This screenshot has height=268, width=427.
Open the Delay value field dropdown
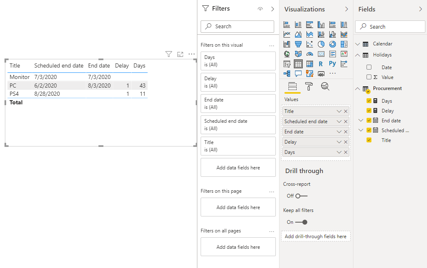(x=339, y=142)
